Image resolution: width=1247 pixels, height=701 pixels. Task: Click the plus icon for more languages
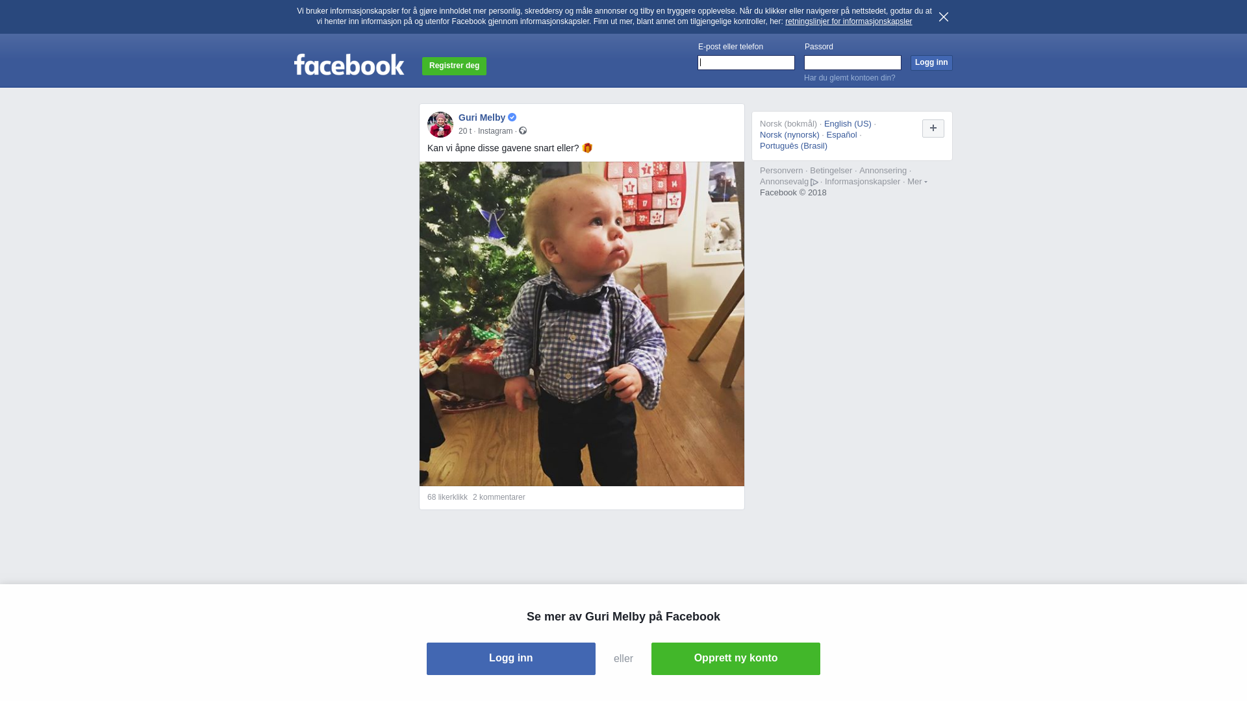(x=933, y=129)
